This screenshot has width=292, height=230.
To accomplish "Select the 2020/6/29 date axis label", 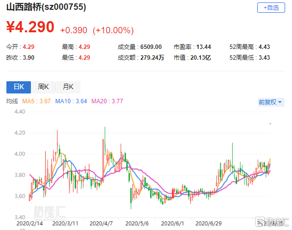I will click(209, 223).
